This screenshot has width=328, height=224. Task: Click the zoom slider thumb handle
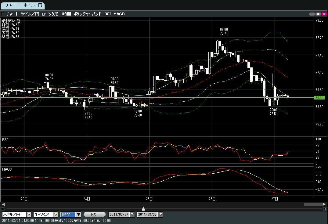(143, 209)
